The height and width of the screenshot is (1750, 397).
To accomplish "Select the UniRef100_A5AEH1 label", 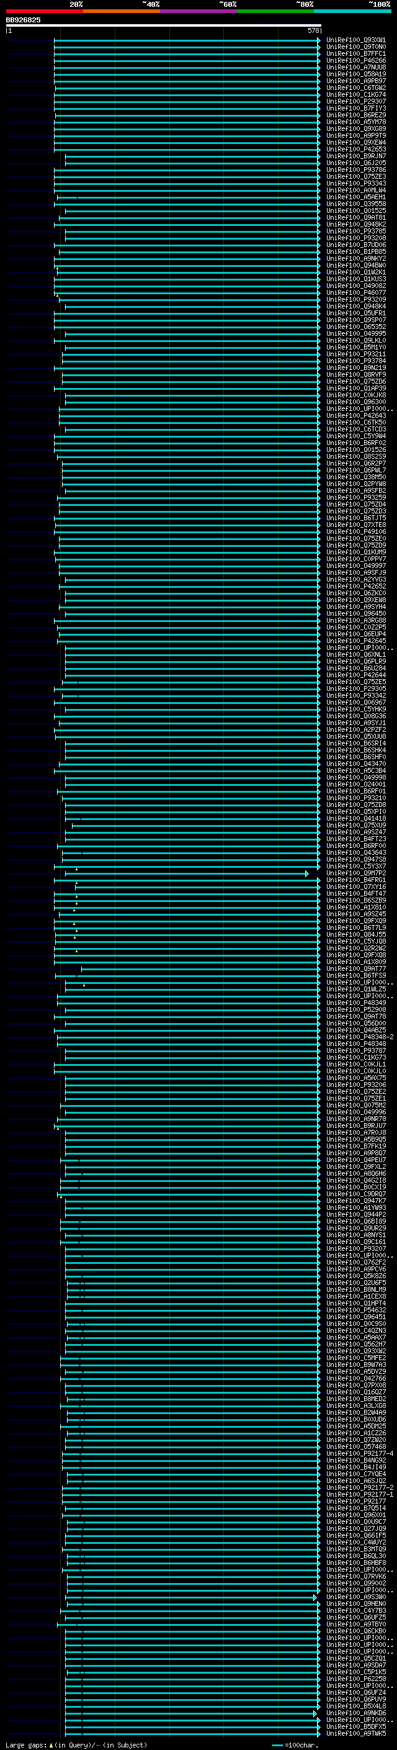I will tap(356, 197).
